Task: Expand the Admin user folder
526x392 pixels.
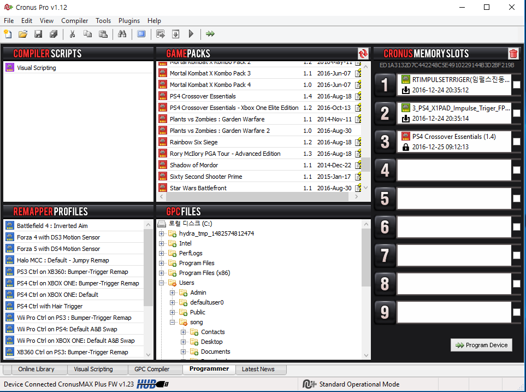Action: pyautogui.click(x=173, y=292)
